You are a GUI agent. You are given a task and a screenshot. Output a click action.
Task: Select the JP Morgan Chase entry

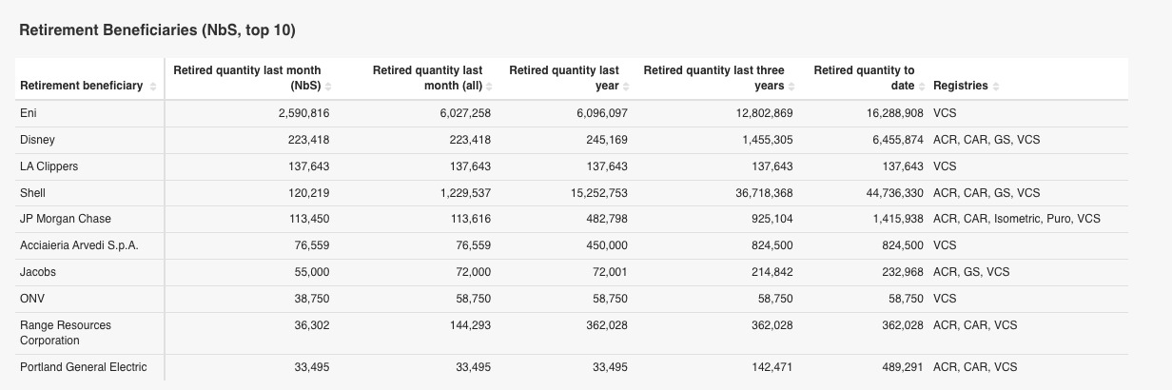[x=66, y=219]
